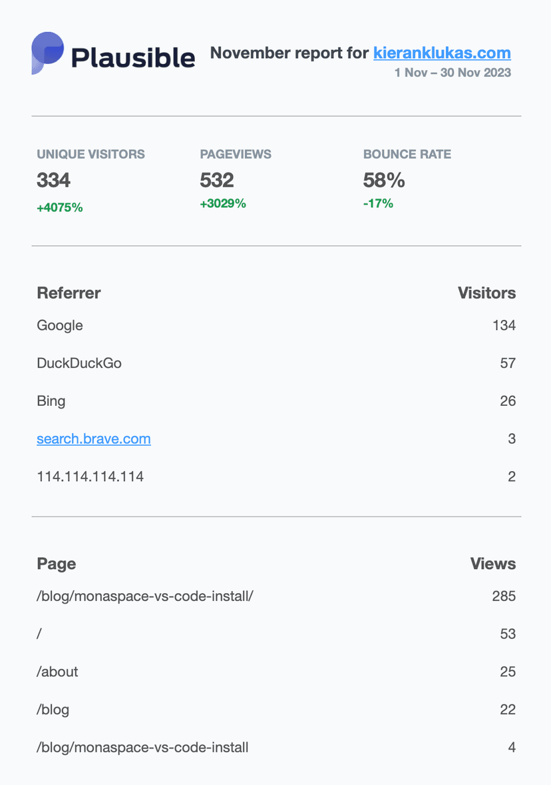Click the Unique Visitors count 334
This screenshot has height=785, width=551.
click(x=54, y=181)
